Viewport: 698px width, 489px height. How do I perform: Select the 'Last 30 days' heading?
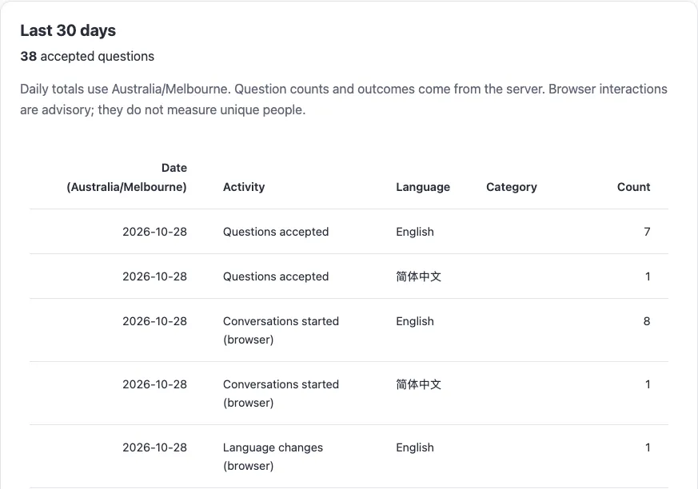[x=68, y=30]
